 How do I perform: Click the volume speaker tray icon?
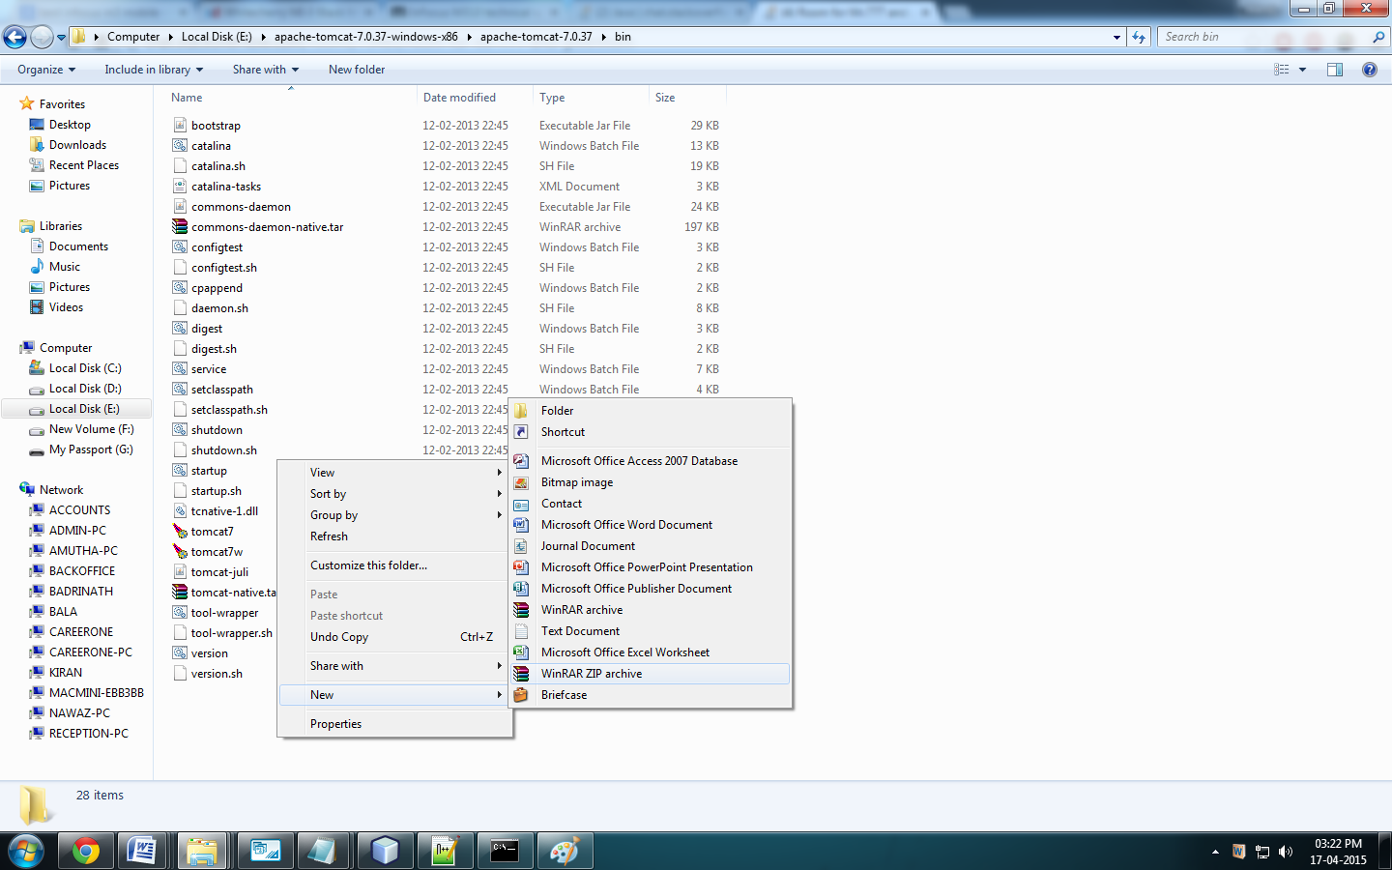coord(1286,852)
